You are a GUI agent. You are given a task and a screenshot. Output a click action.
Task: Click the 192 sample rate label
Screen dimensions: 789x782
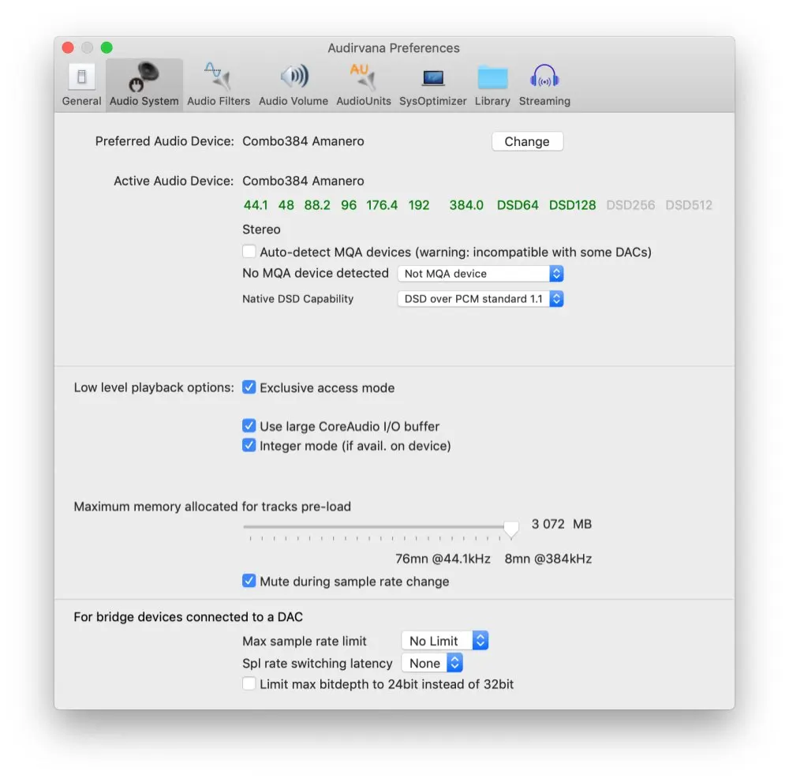click(x=419, y=205)
